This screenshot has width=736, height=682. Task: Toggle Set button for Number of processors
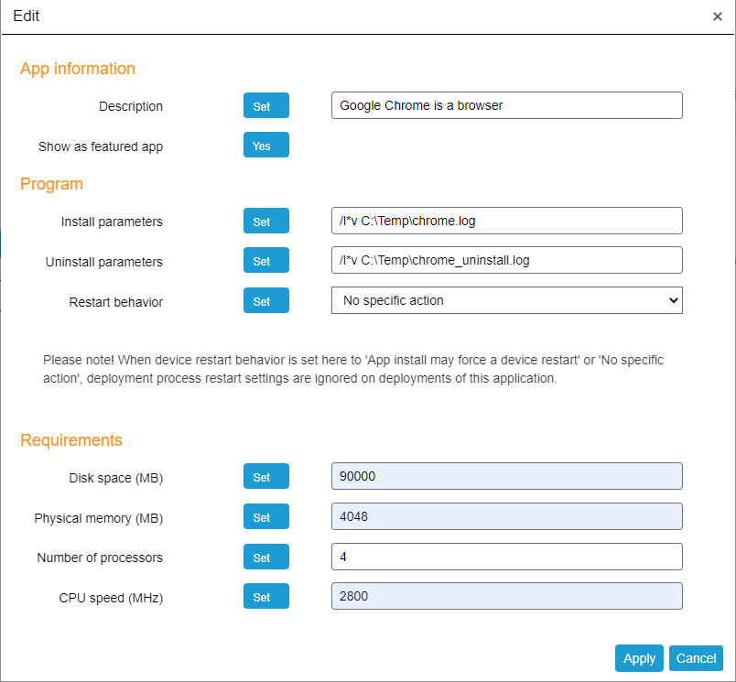(x=265, y=558)
